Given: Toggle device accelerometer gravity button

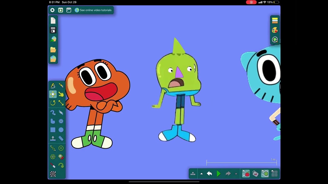Looking at the screenshot, I should point(255,174).
